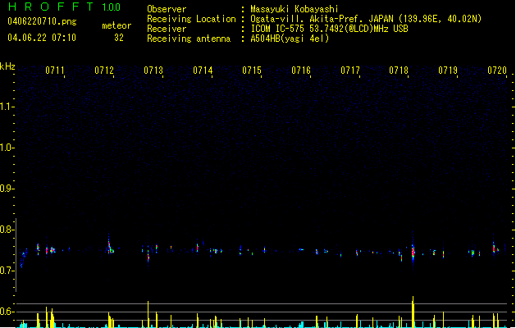Click the 0719 time marker
Screen dimensions: 516x328
coord(448,71)
